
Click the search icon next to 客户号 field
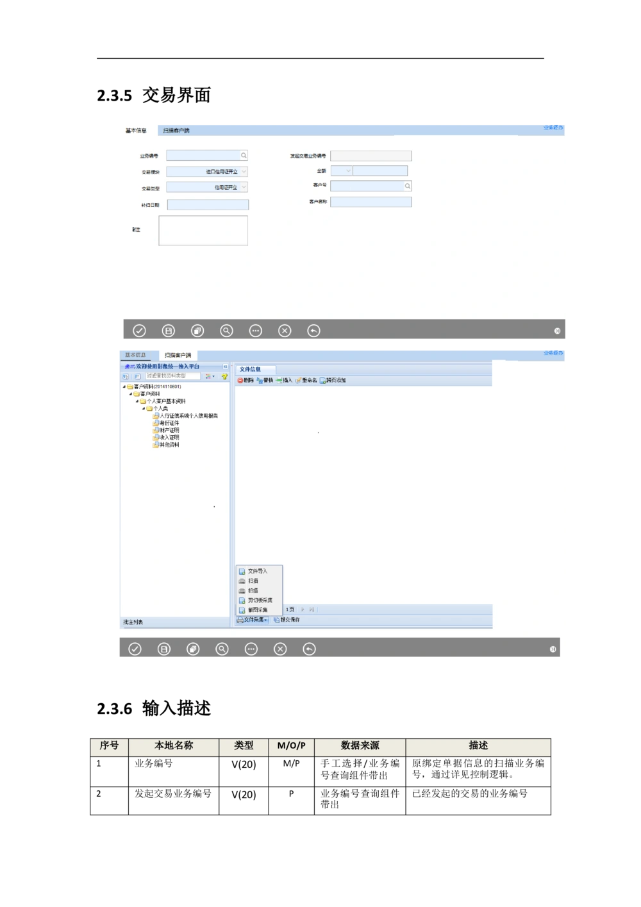(x=408, y=186)
